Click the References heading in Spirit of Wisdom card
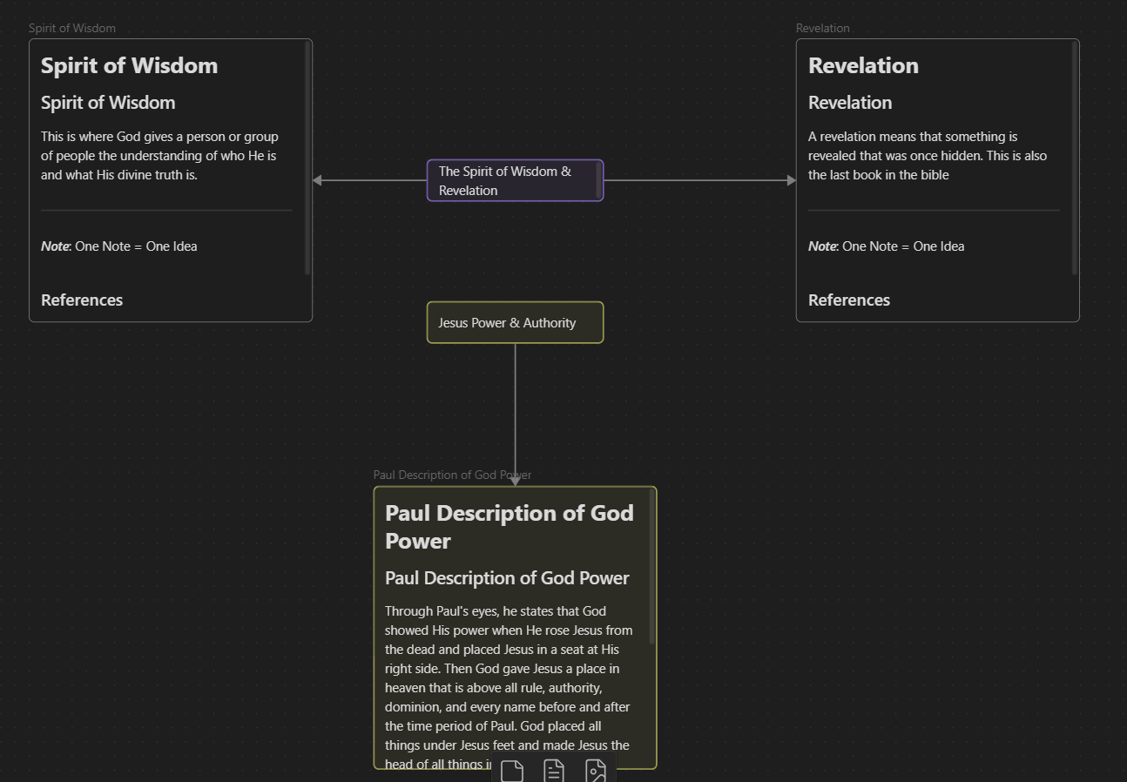The image size is (1127, 782). (82, 300)
